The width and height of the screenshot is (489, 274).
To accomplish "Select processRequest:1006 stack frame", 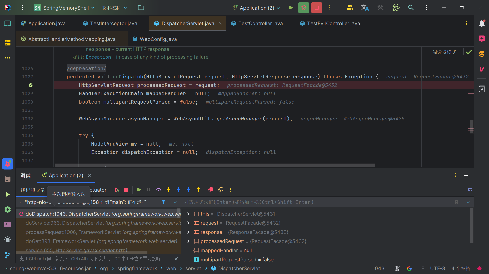I will pyautogui.click(x=98, y=232).
